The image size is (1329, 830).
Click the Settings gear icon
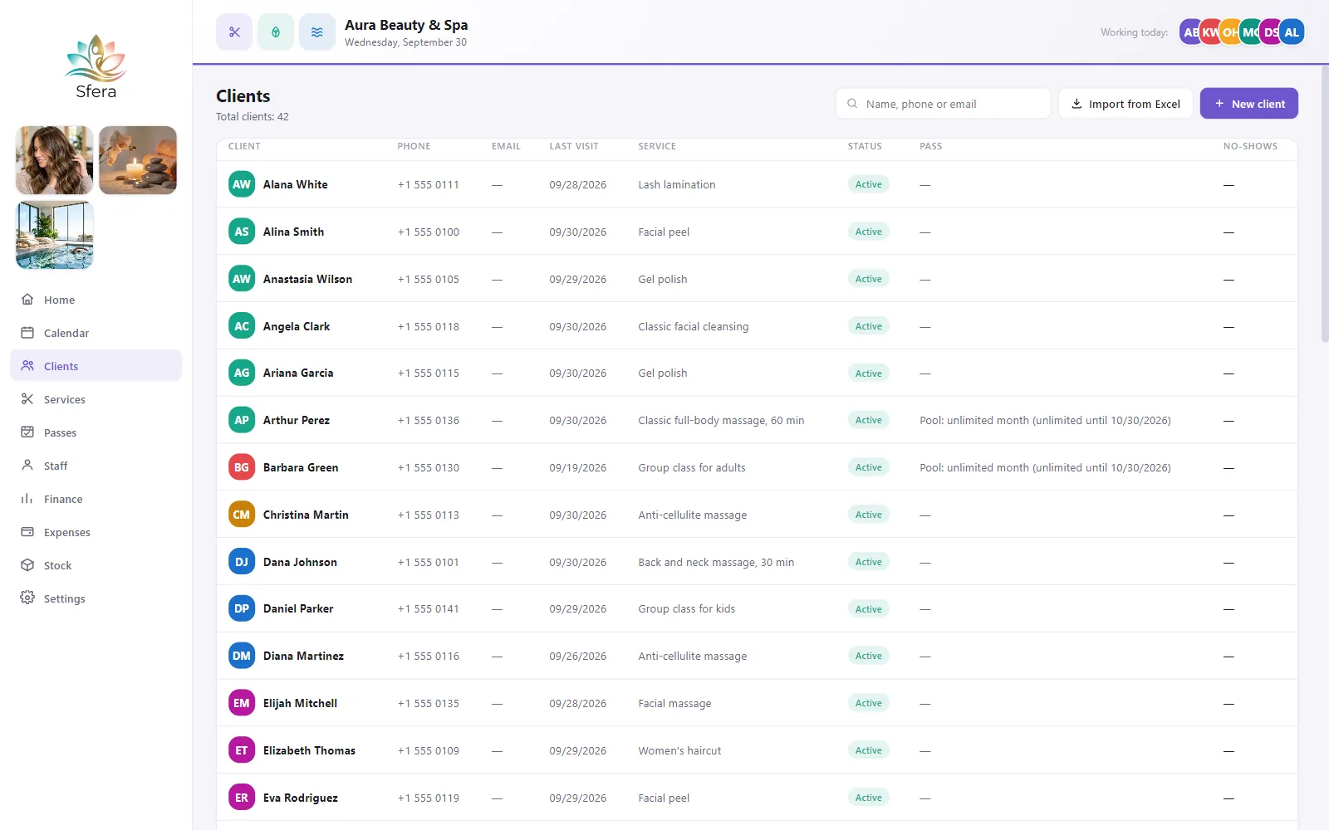pos(27,598)
